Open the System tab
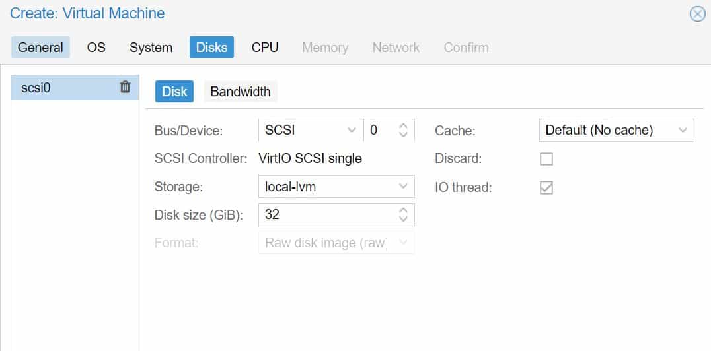Screen dimensions: 711x351 point(151,47)
